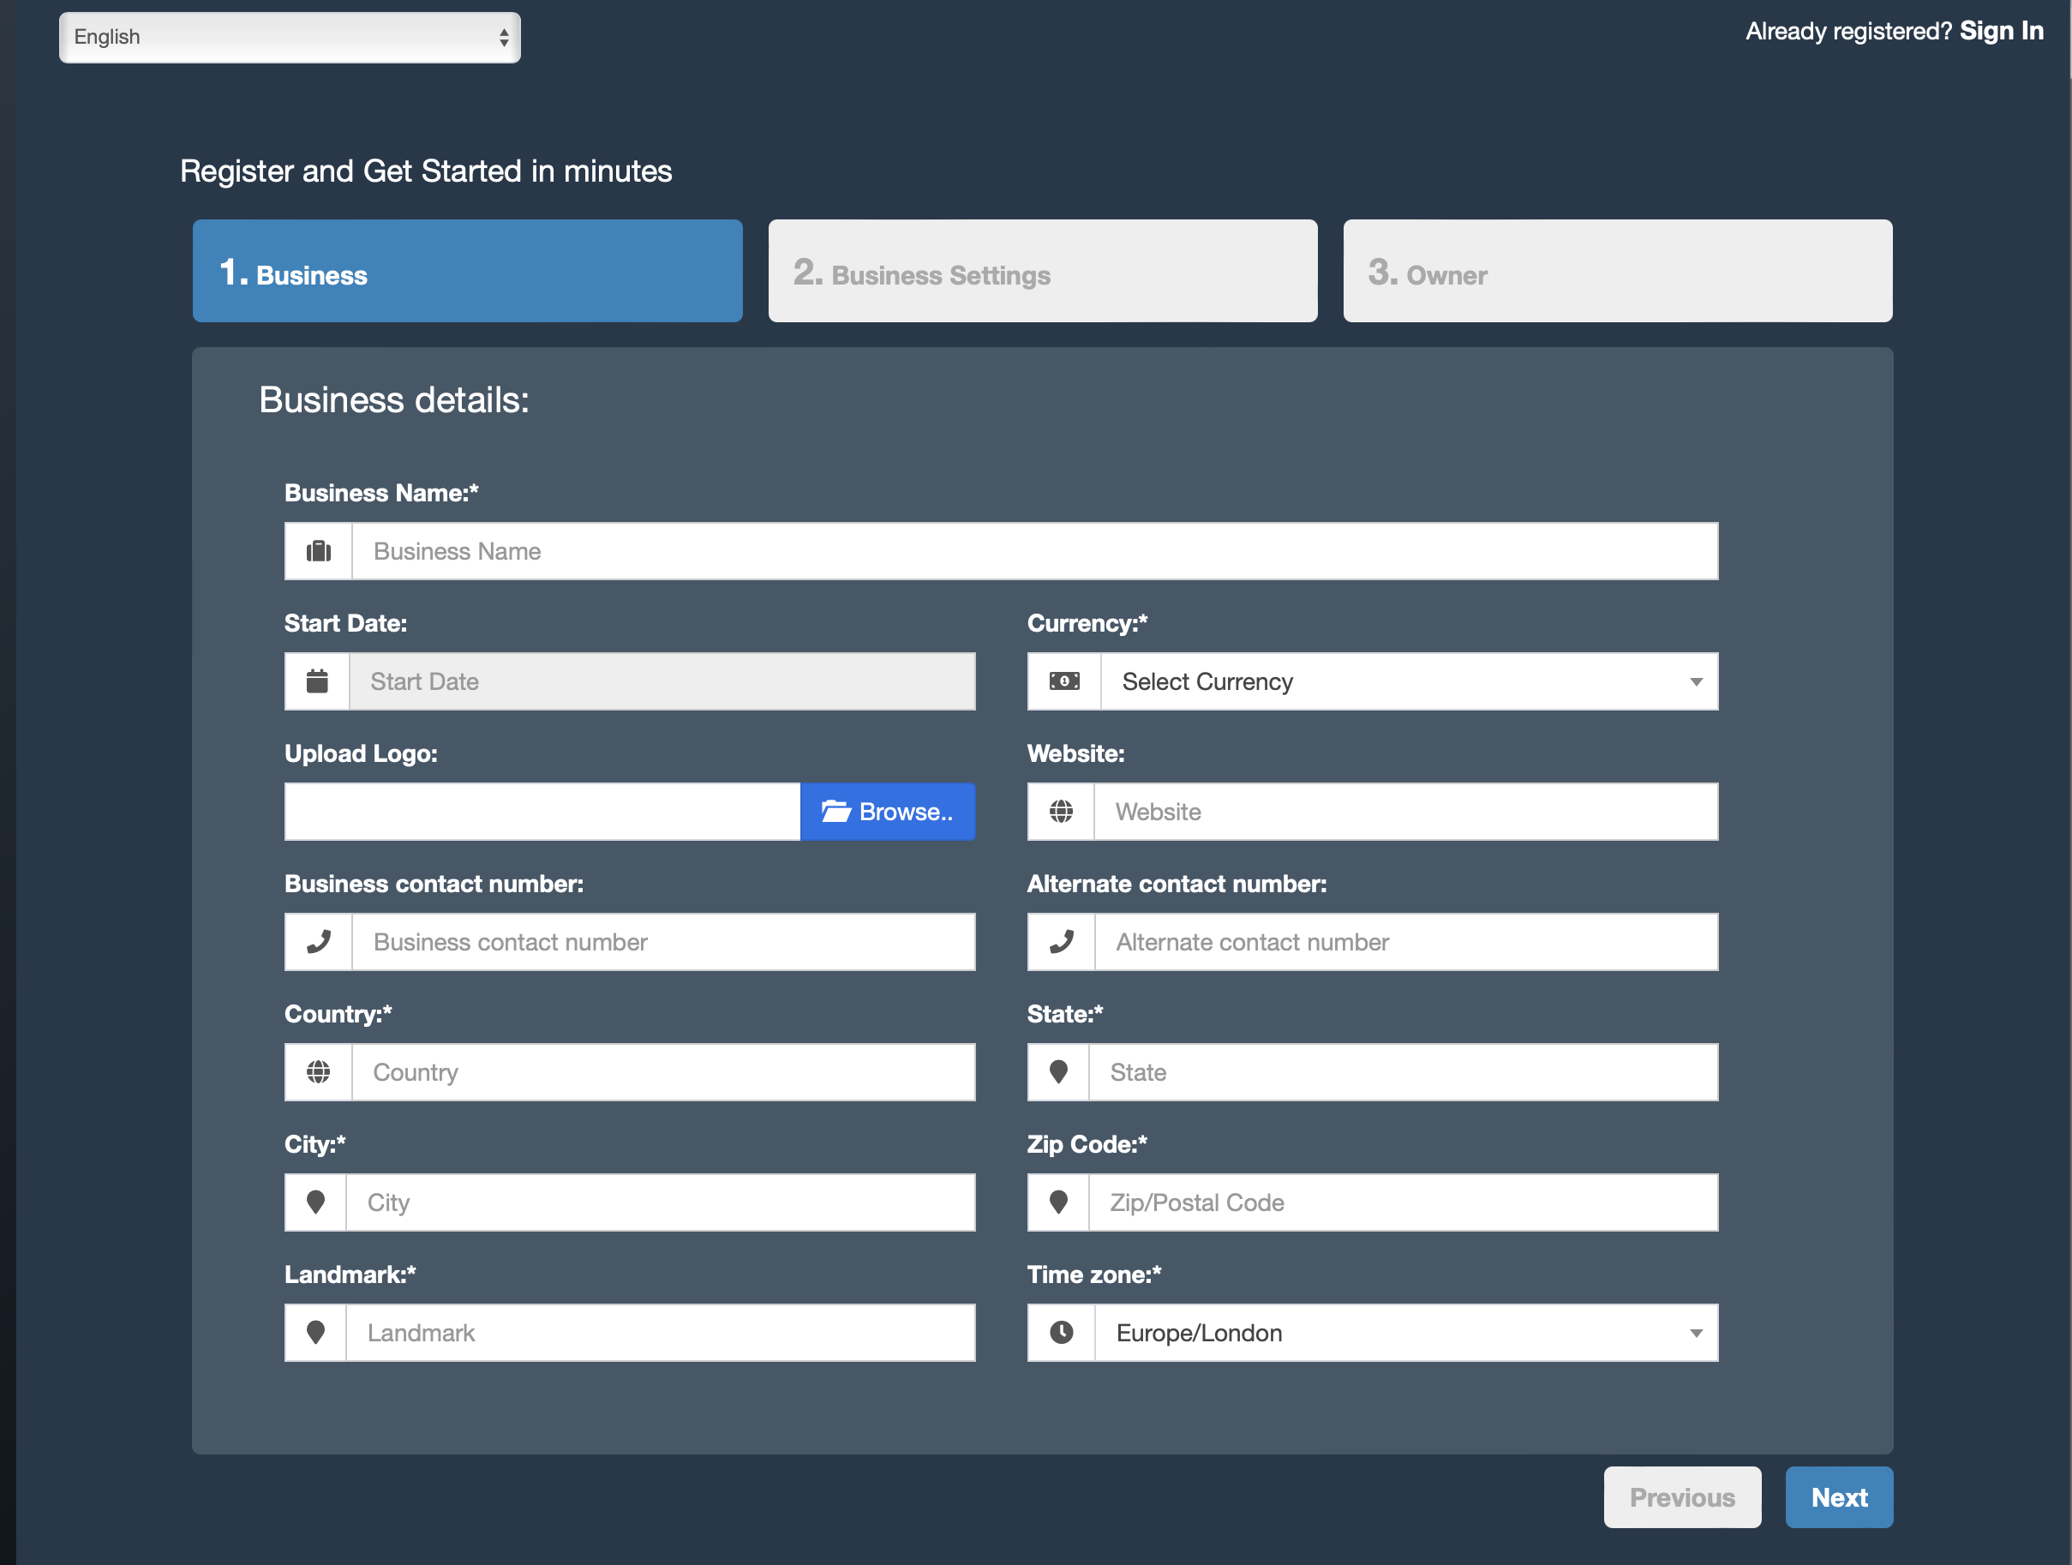Expand the Europe/London time zone dropdown
The width and height of the screenshot is (2072, 1565).
coord(1405,1333)
